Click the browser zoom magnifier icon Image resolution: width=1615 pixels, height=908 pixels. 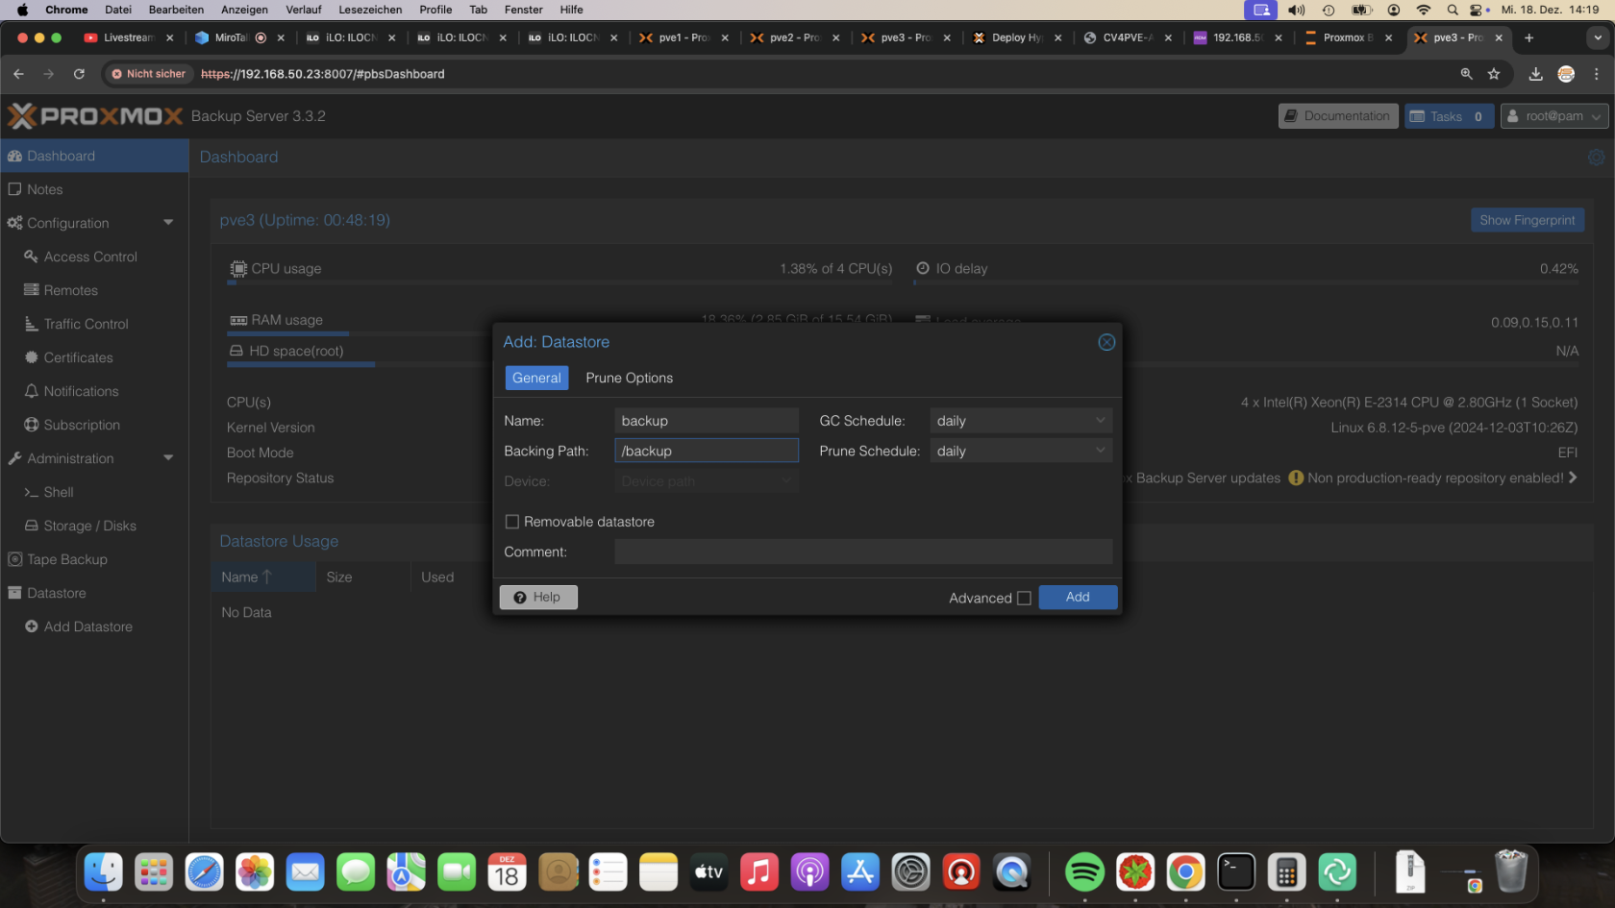1466,74
